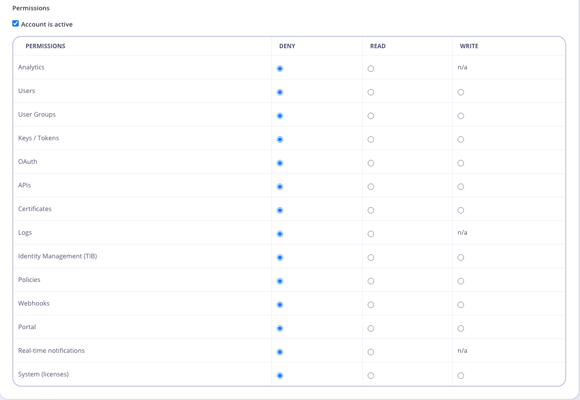
Task: Grant Write for Identity Management (TIB)
Action: point(461,257)
